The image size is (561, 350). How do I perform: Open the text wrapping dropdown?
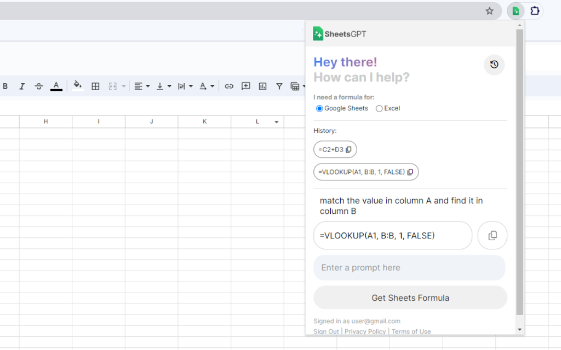185,86
